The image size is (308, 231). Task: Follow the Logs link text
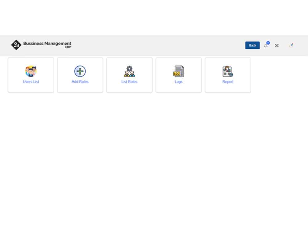[x=179, y=82]
